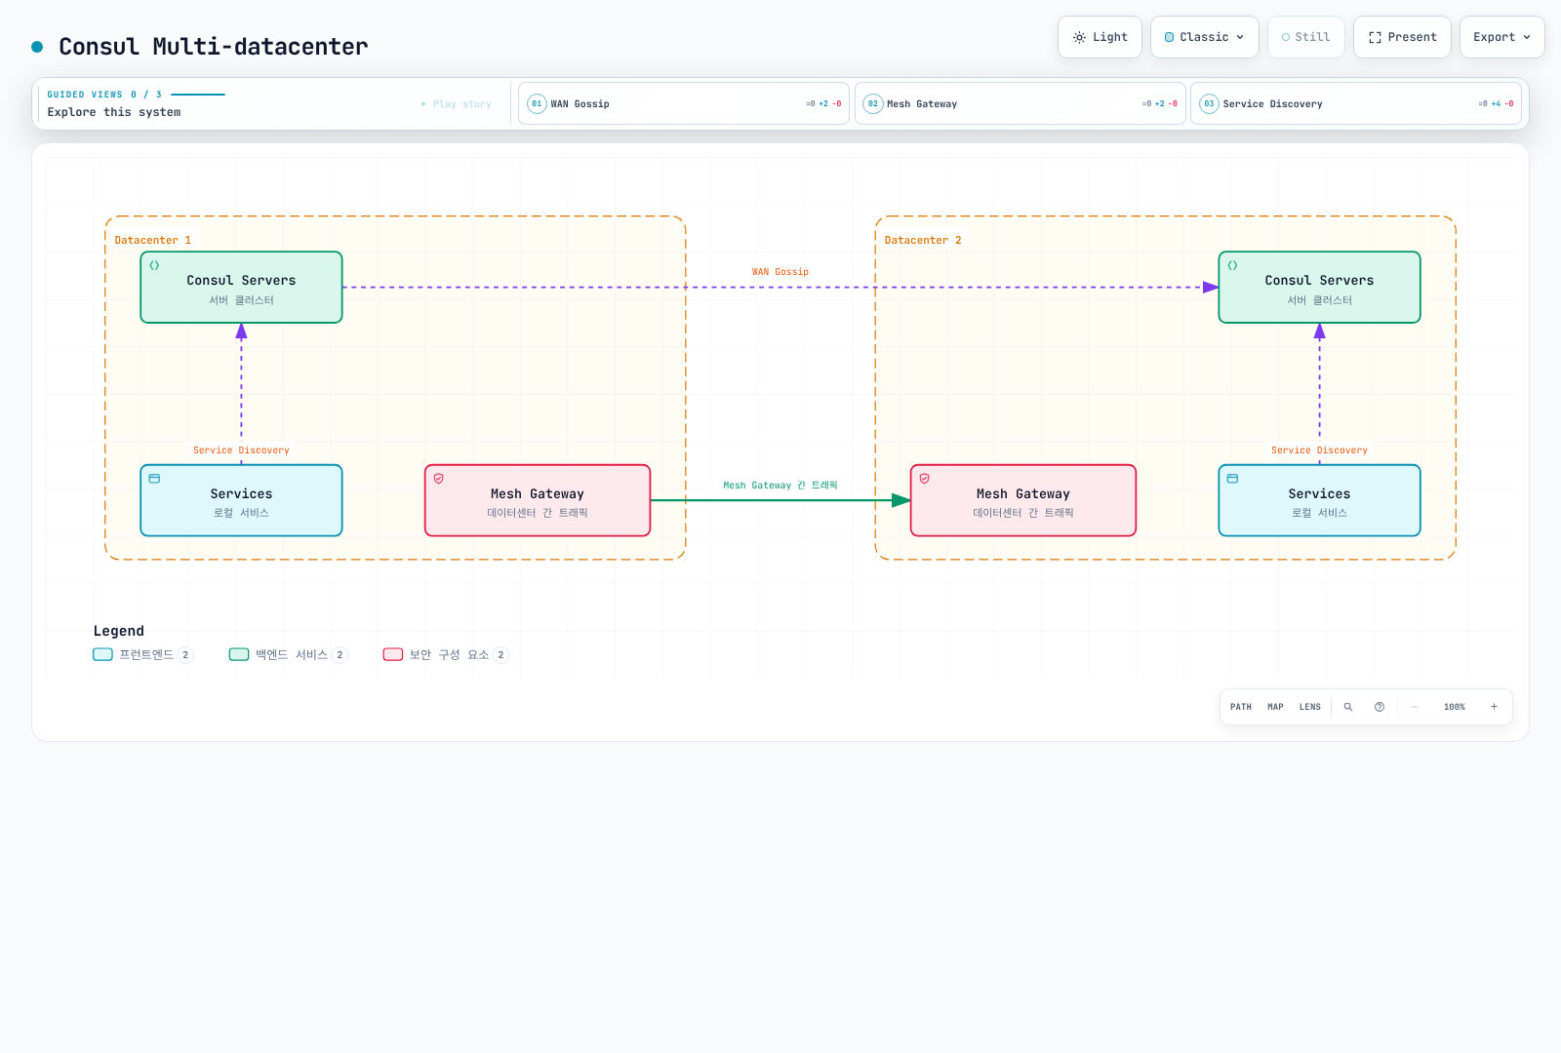
Task: Click the Guided Views progress bar
Action: click(198, 95)
